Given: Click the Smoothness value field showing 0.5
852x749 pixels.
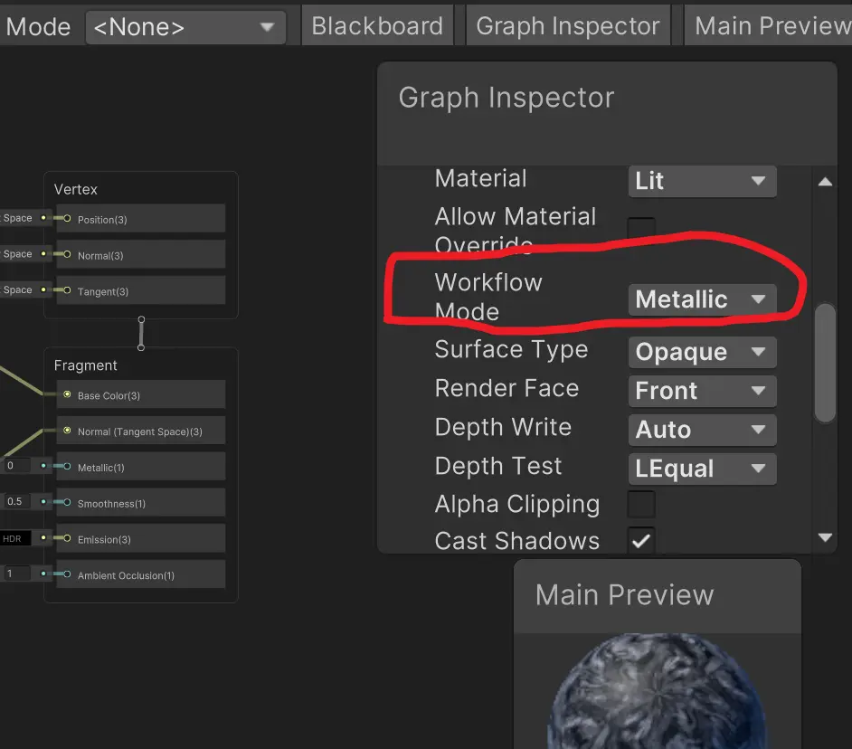Looking at the screenshot, I should point(15,502).
